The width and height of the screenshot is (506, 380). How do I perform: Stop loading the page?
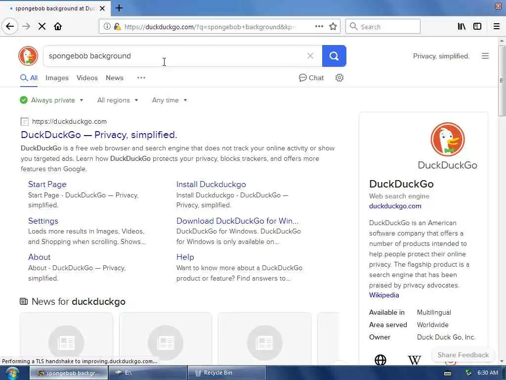42,26
